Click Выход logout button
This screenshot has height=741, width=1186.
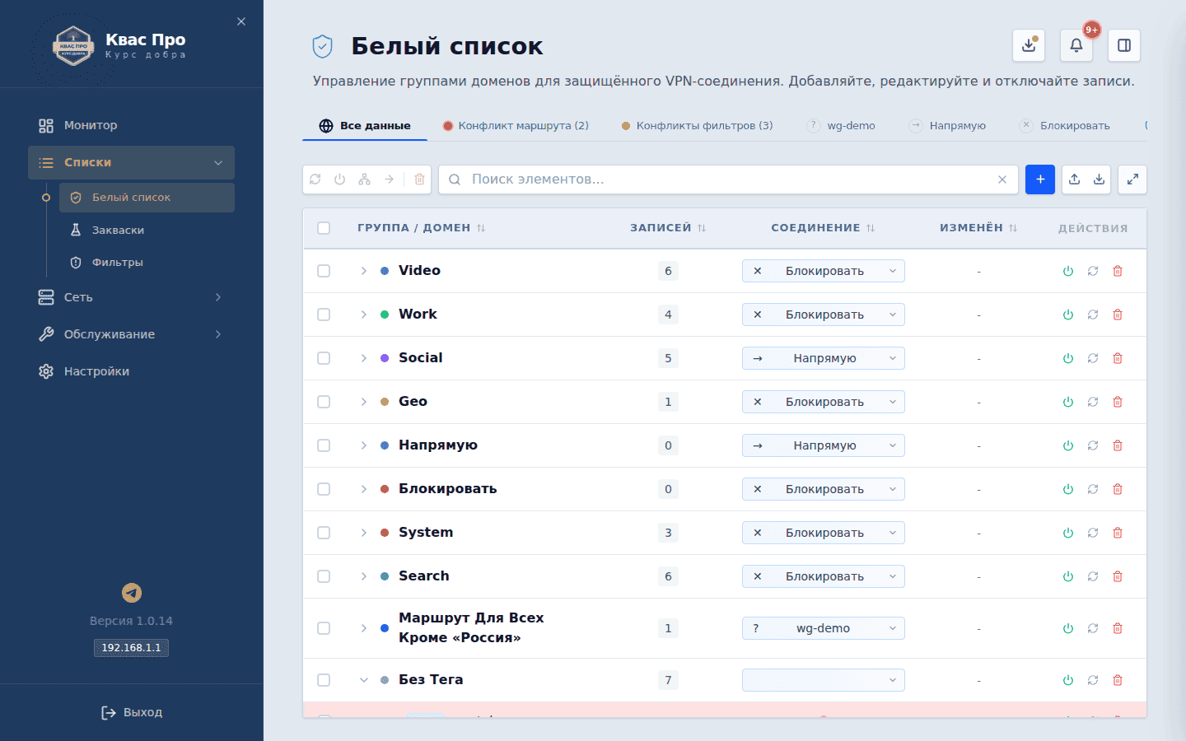(132, 712)
